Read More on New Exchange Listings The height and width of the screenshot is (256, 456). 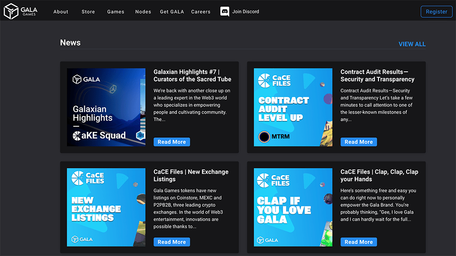click(x=171, y=242)
